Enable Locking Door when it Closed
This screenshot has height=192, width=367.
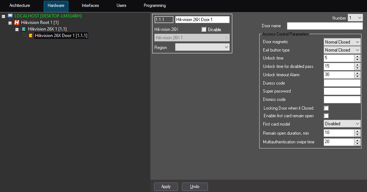click(326, 108)
